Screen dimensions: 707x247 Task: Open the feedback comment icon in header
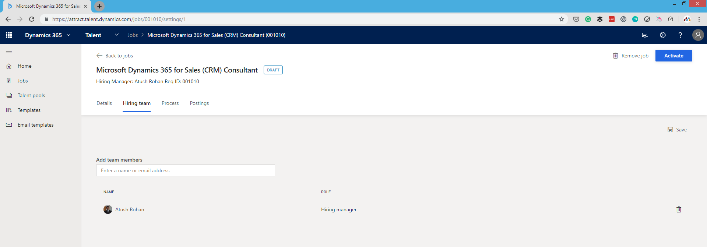point(645,35)
